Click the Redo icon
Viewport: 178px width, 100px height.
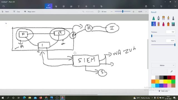(x=169, y=6)
